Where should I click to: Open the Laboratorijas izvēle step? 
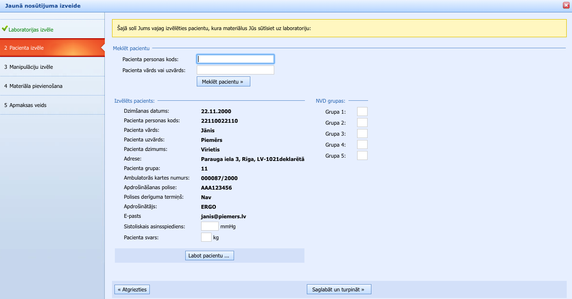pyautogui.click(x=31, y=30)
